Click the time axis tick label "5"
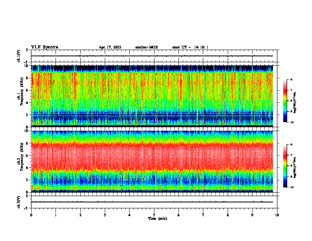The height and width of the screenshot is (241, 312). (x=154, y=215)
